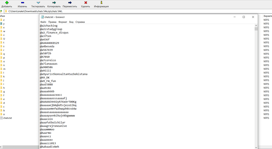Screen dimensions: 272x149
Task: Click the Extract (Извлечь) minus icon
Action: click(x=22, y=3)
